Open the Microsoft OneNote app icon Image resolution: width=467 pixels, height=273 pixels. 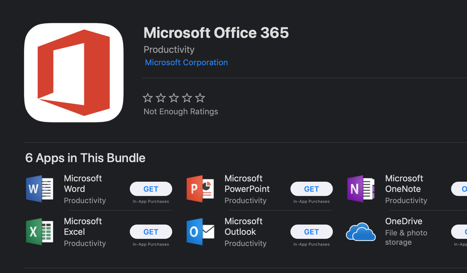(361, 189)
